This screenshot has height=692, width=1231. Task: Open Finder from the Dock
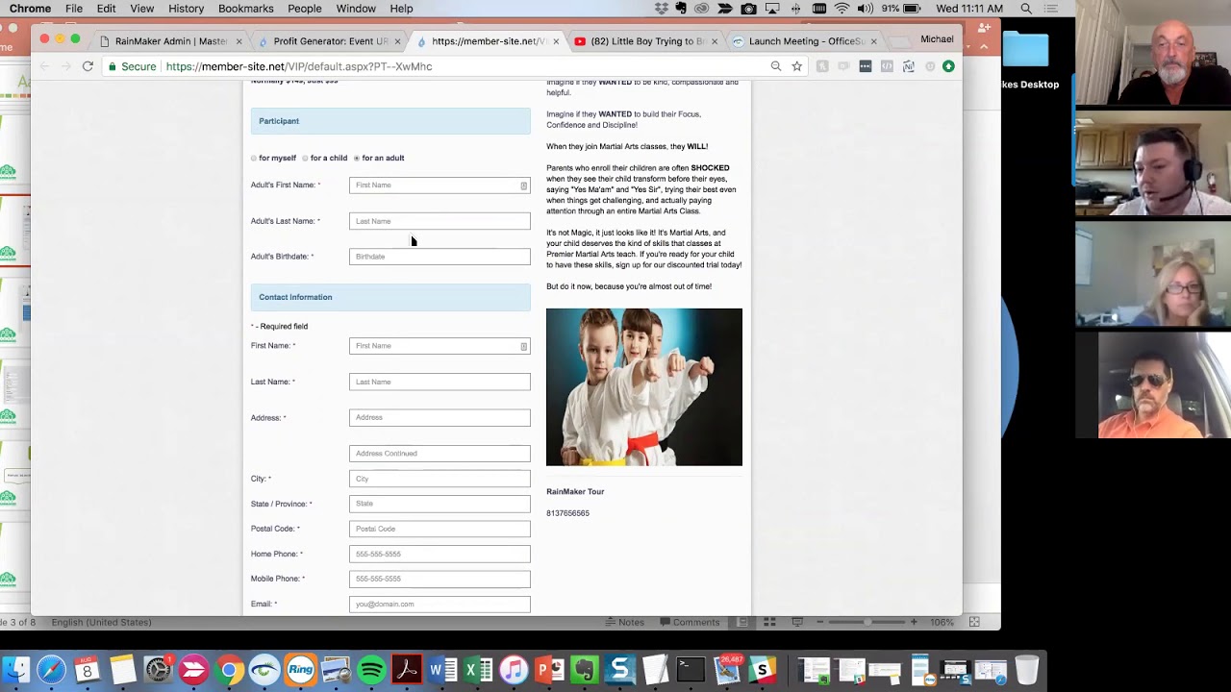pos(15,669)
